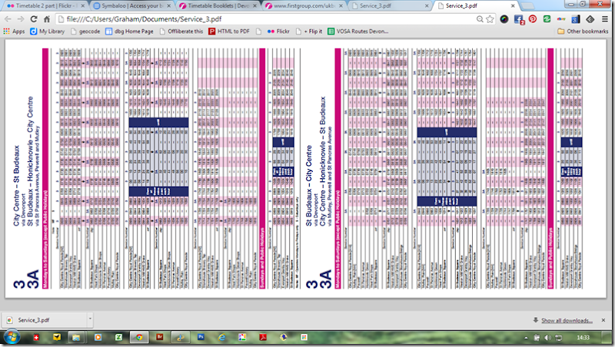Viewport: 615px width, 347px height.
Task: Click the volume speaker tray icon
Action: point(547,338)
